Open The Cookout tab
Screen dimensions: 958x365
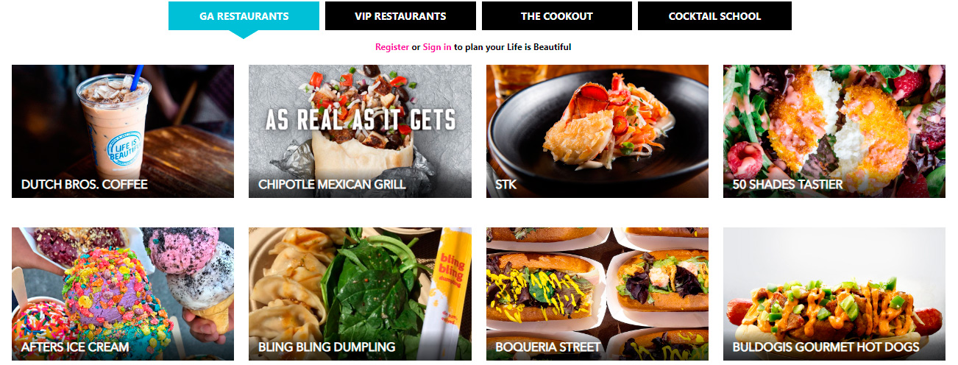[556, 16]
